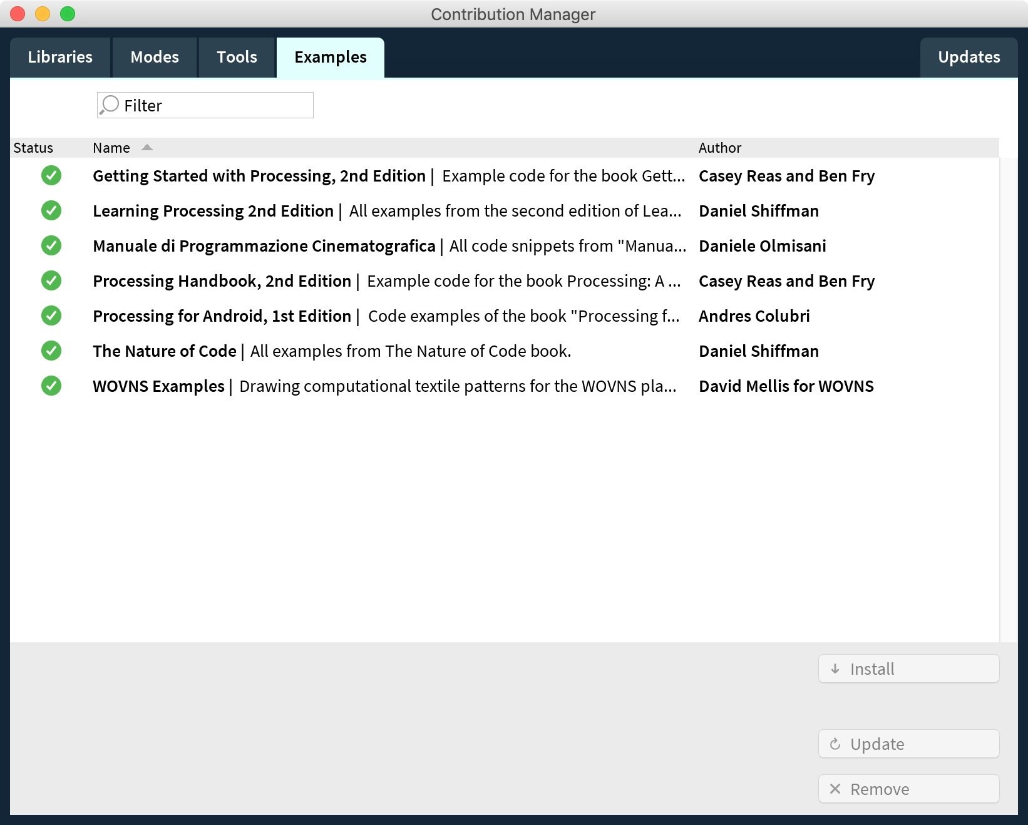Click the installed checkmark for Learning Processing 2nd Edition
Screen dimensions: 1028x825
click(51, 211)
